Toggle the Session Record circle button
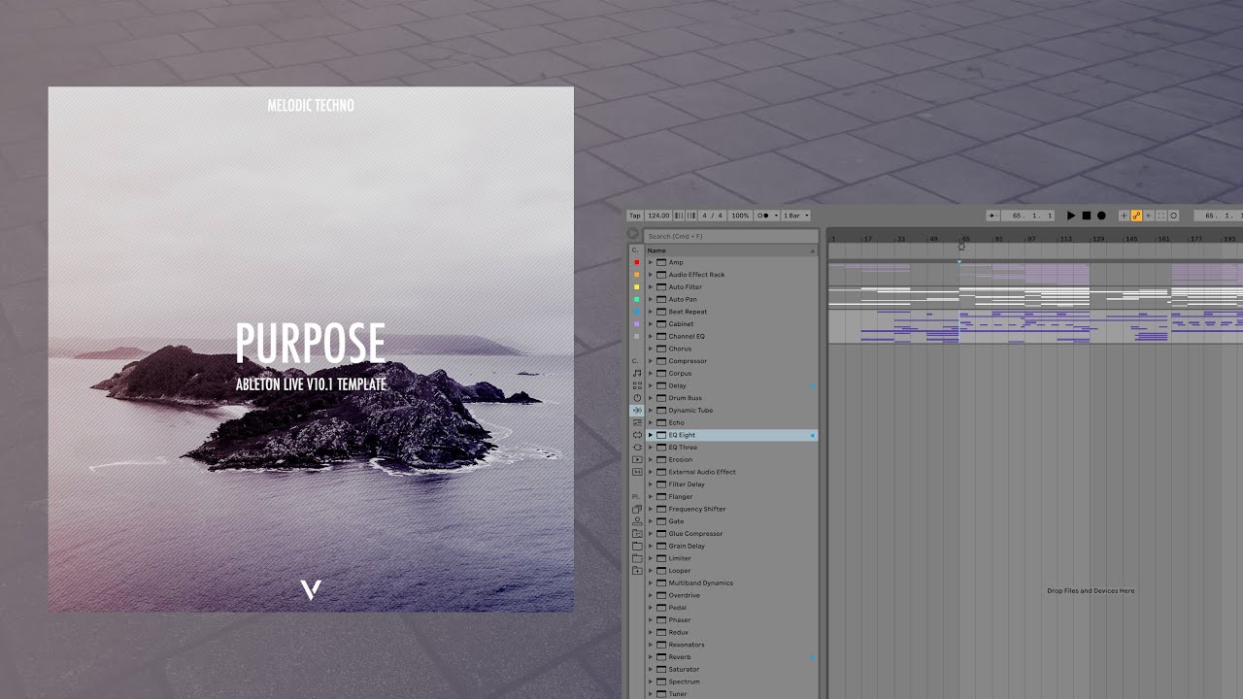The image size is (1243, 699). coord(1173,216)
